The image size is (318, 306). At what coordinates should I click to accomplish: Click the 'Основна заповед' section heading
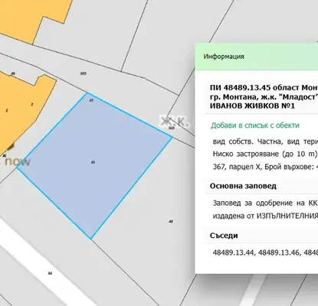point(243,186)
